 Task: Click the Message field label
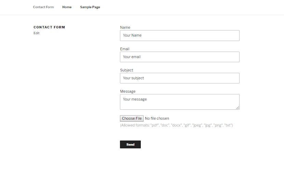(x=128, y=91)
